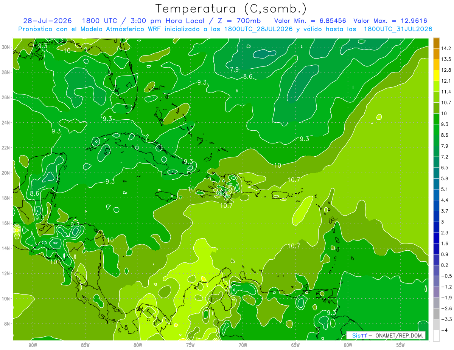Screen dimensions: 454x350
Task: Click the colorbar value "-1.2"
Action: point(446,287)
